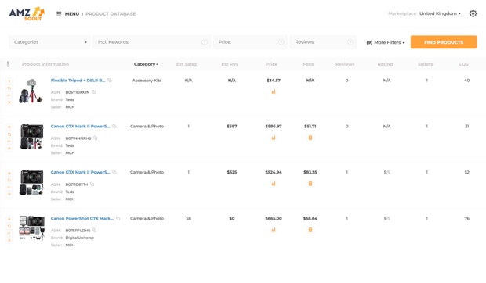486x283 pixels.
Task: Click the $525 estimated revenue value
Action: [x=232, y=173]
